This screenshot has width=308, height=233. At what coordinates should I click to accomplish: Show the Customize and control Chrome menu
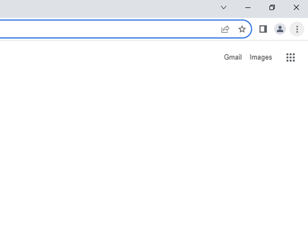click(297, 29)
